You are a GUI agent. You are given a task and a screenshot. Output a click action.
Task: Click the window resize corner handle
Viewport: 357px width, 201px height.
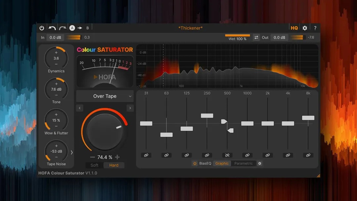(x=318, y=176)
